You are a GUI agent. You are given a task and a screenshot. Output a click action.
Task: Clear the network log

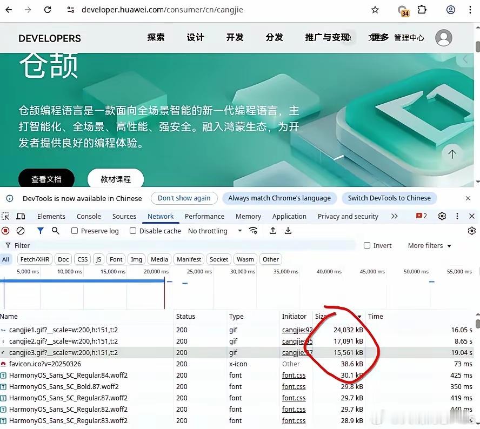pos(21,231)
